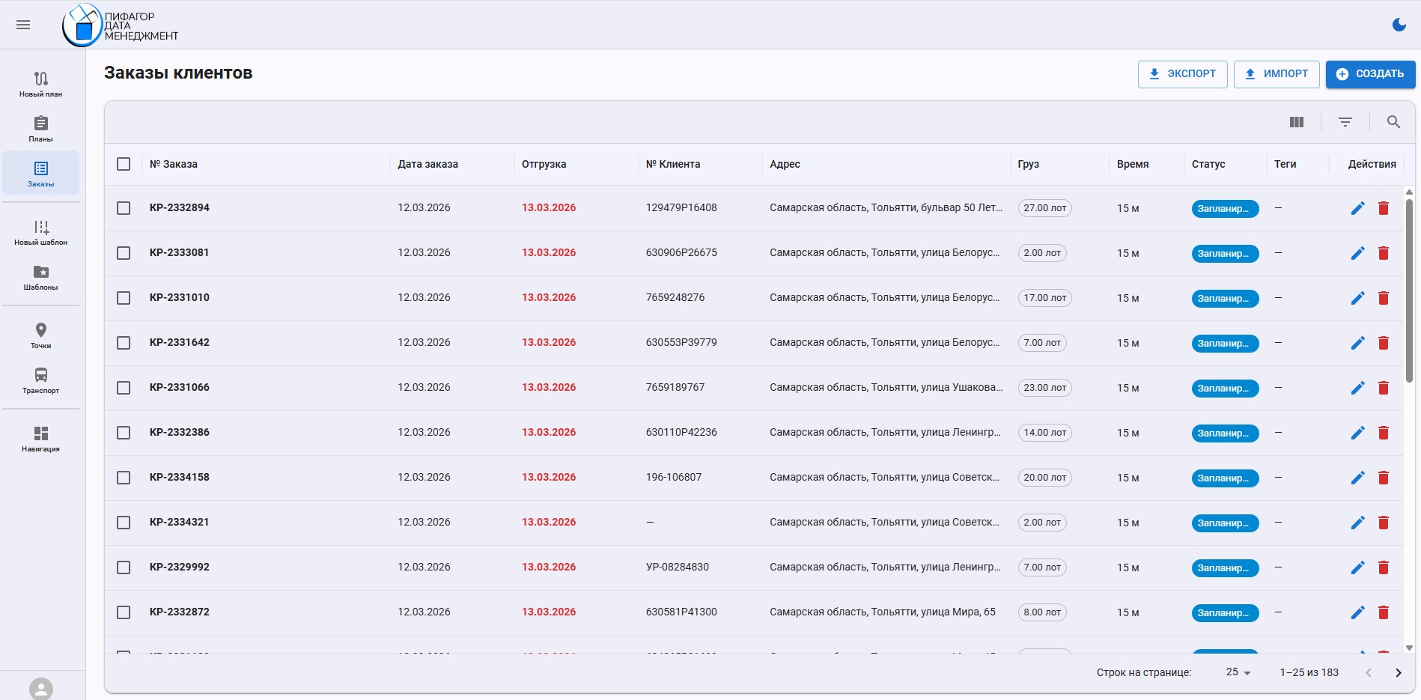Select the checkbox for order KP-2334158
The height and width of the screenshot is (700, 1421).
click(124, 478)
